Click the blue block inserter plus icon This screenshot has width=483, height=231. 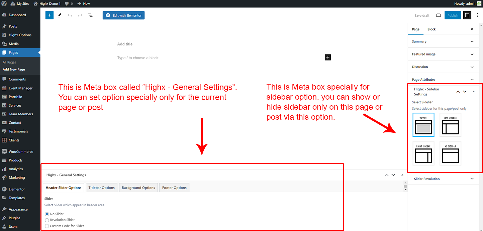(x=50, y=15)
